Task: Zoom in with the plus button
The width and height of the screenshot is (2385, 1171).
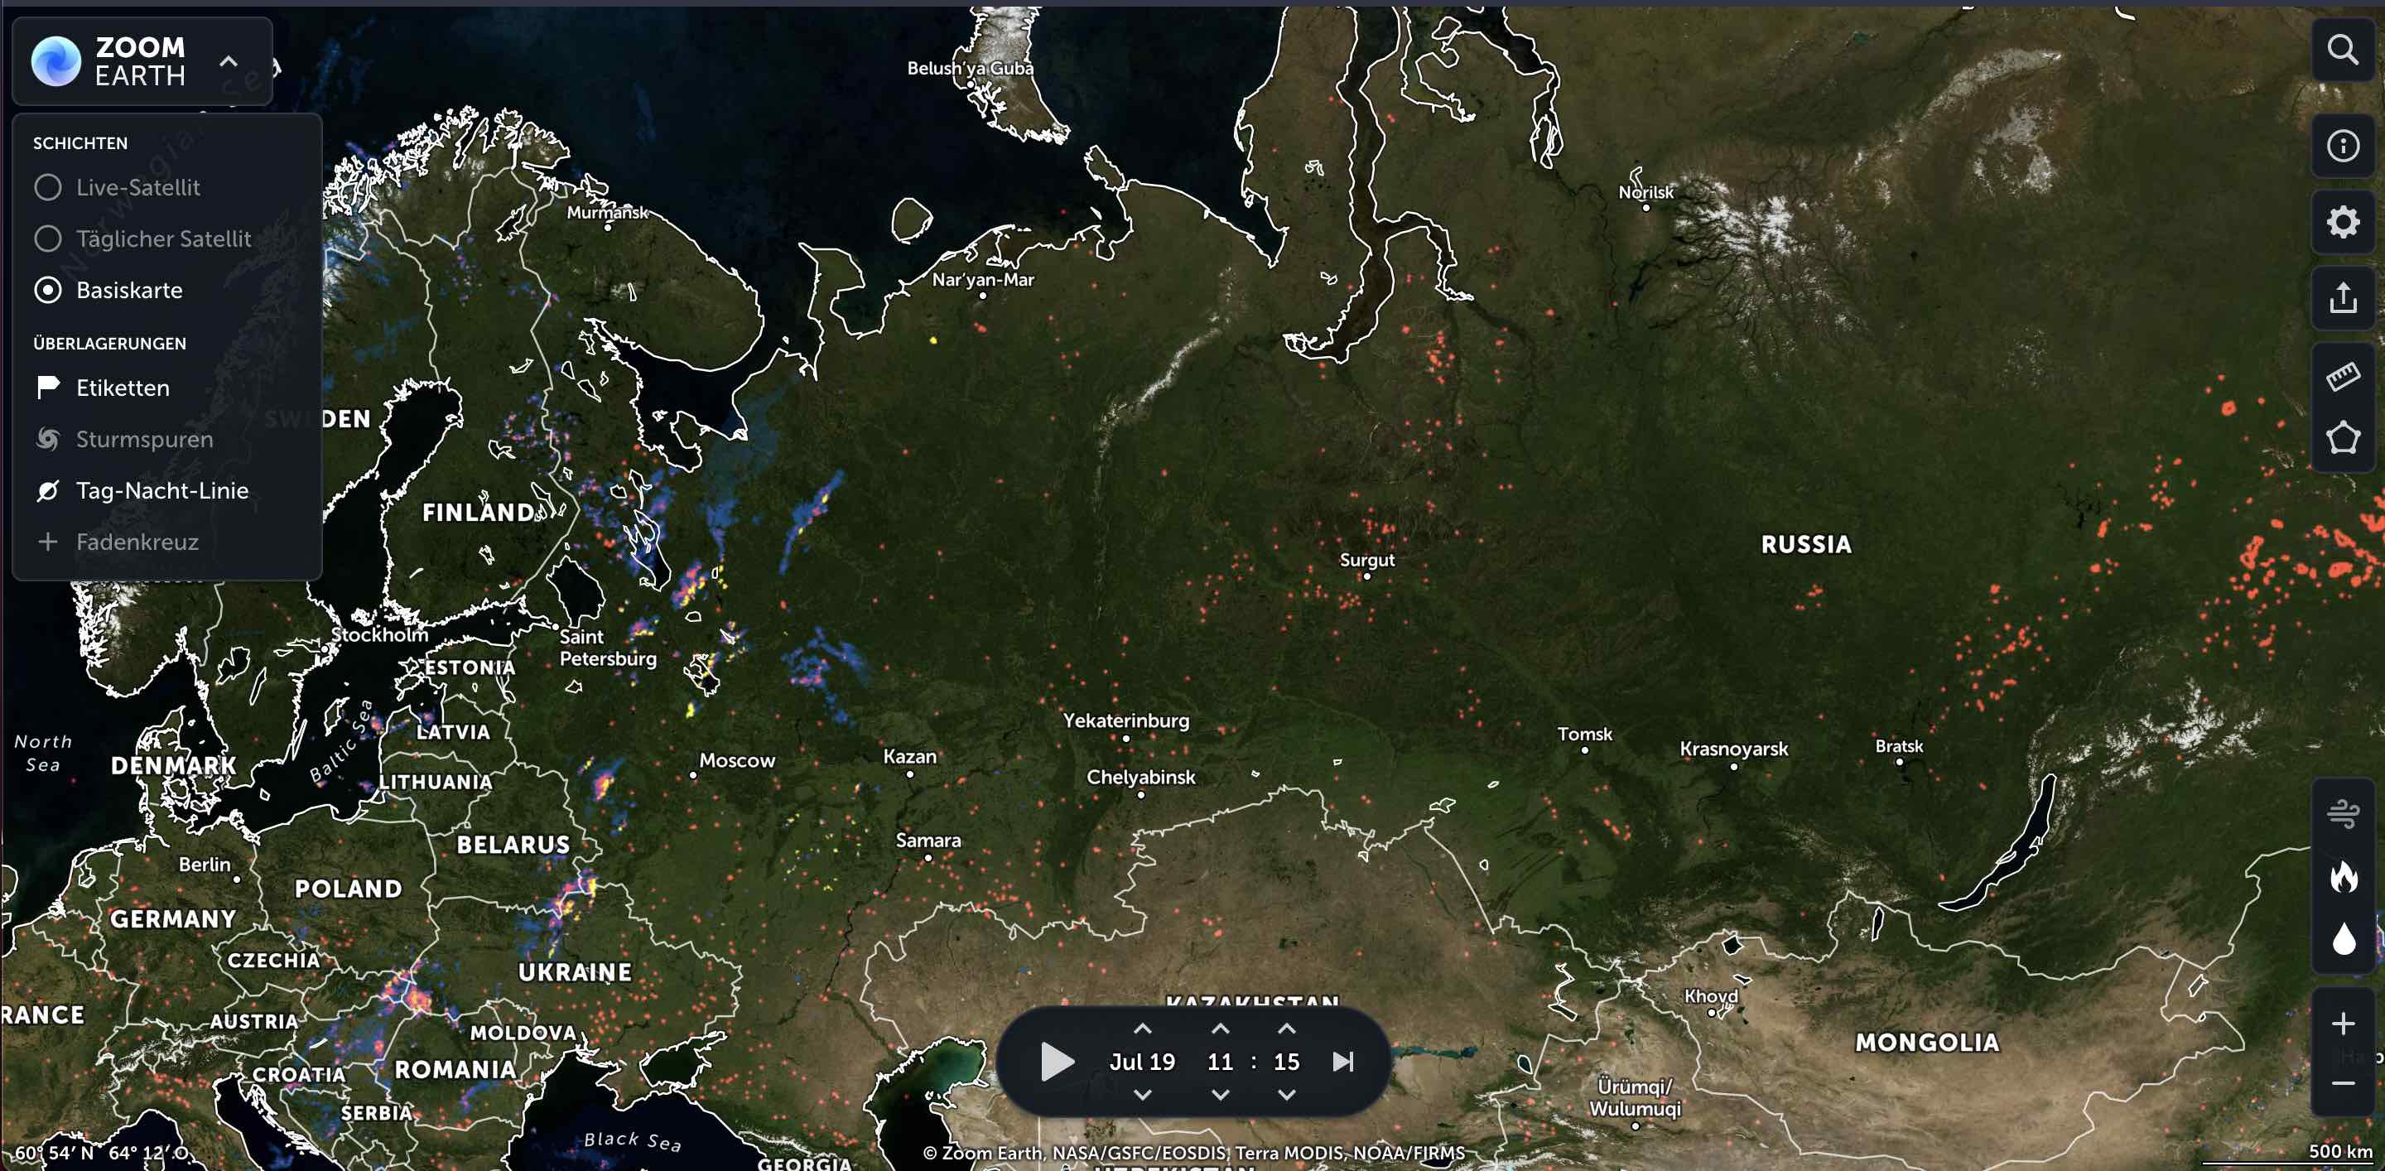Action: (2343, 1024)
